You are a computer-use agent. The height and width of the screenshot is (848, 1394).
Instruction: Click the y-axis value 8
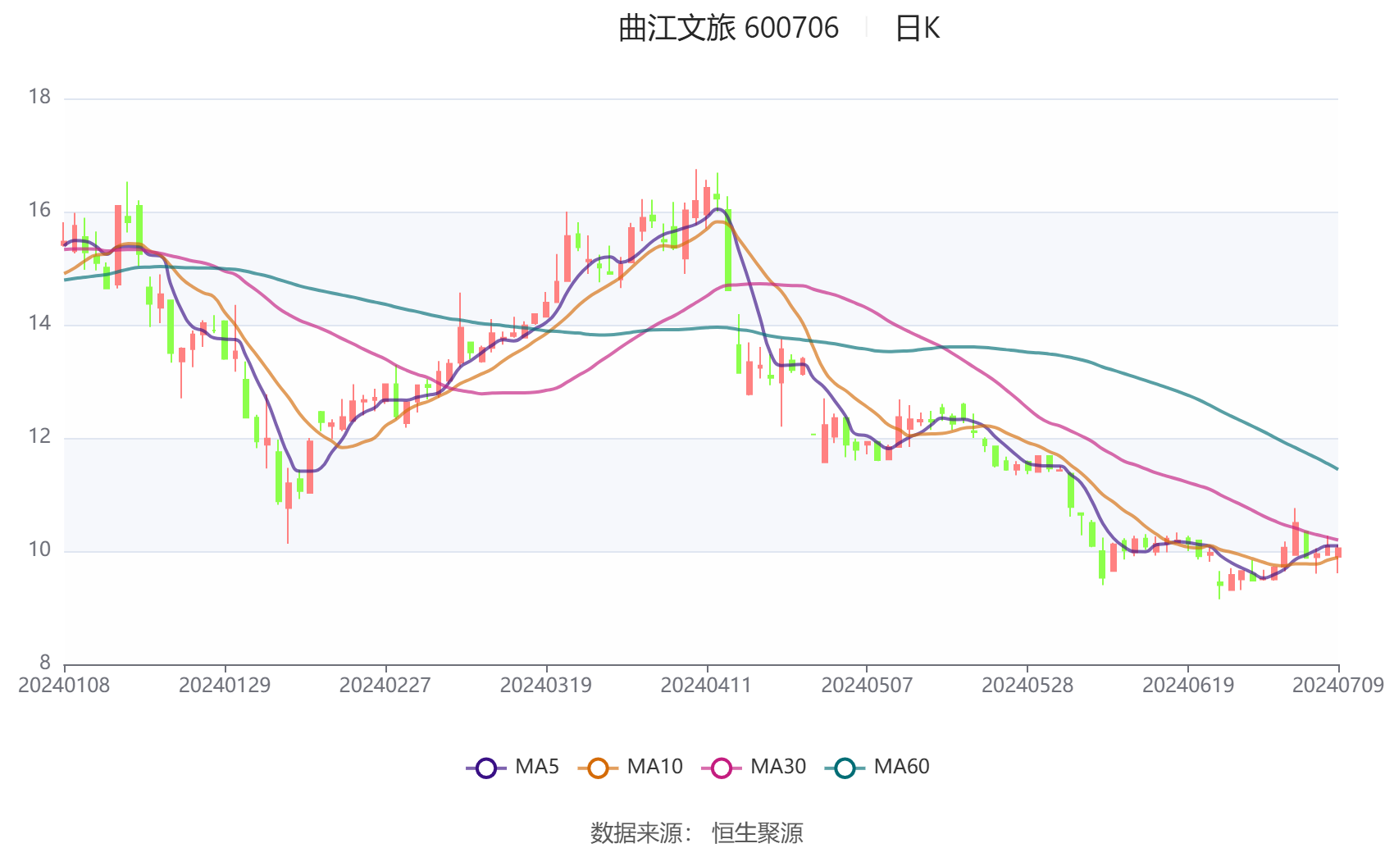[x=45, y=663]
